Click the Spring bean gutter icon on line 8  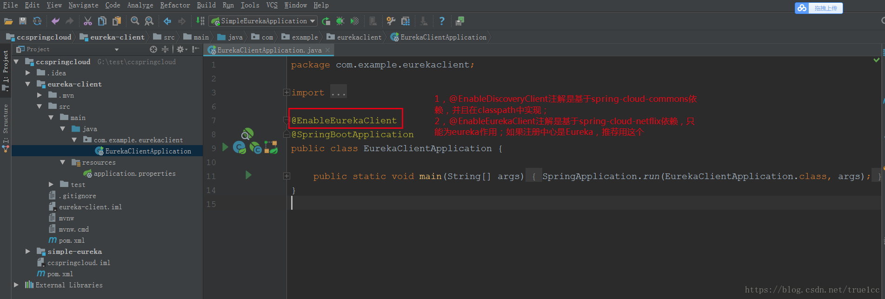(247, 134)
